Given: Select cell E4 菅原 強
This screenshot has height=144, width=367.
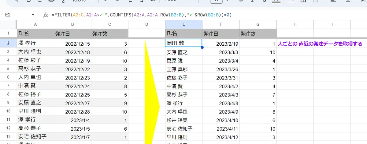Looking at the screenshot, I should pos(183,60).
